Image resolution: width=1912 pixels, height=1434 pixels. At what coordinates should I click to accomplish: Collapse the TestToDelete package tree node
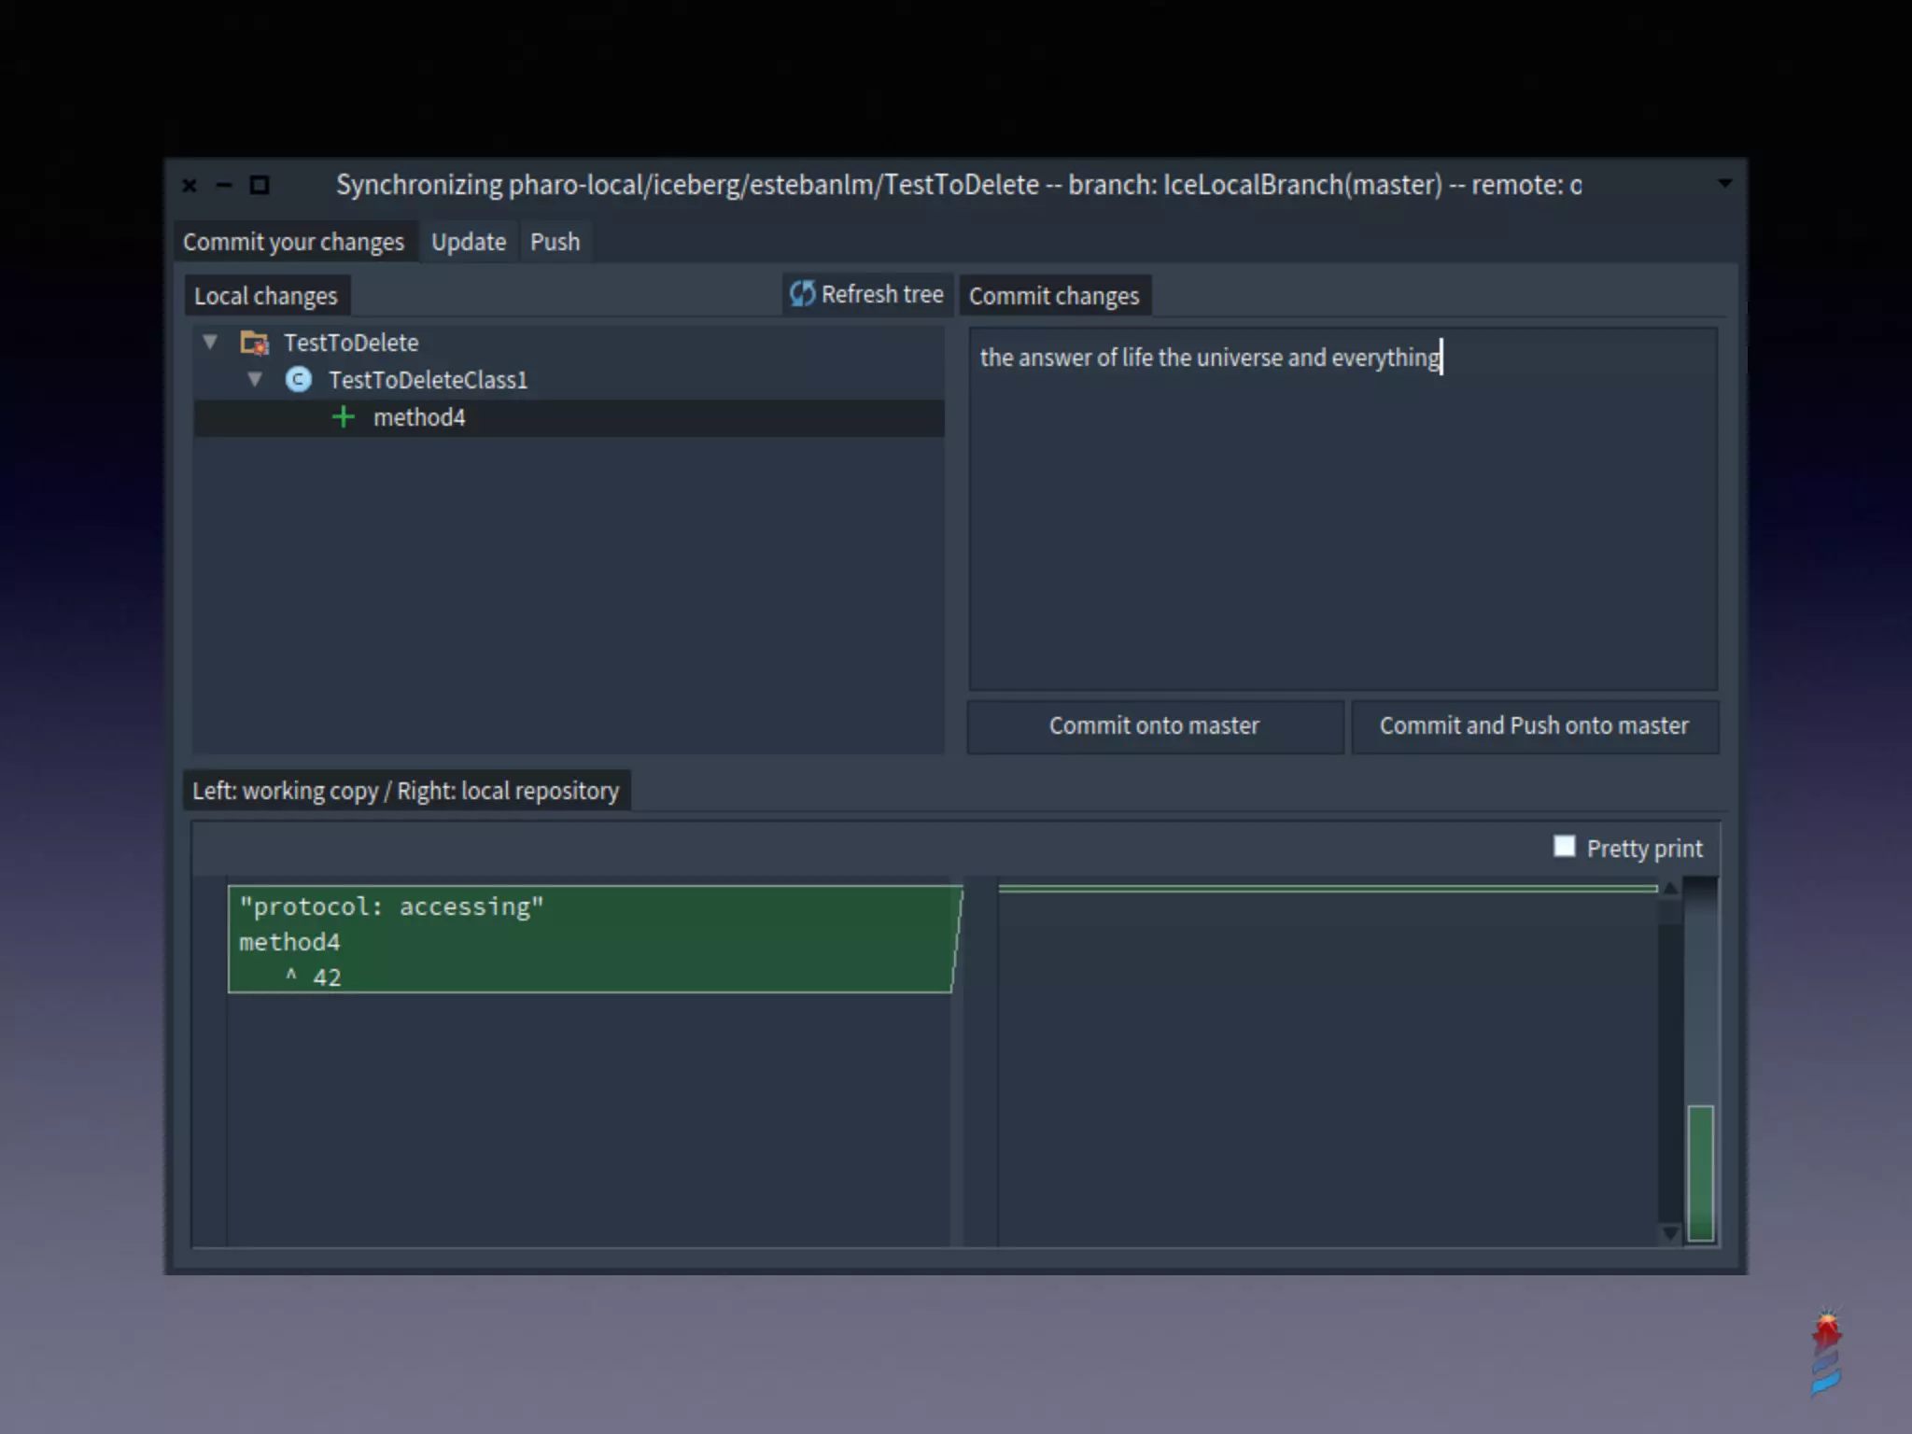pos(211,343)
